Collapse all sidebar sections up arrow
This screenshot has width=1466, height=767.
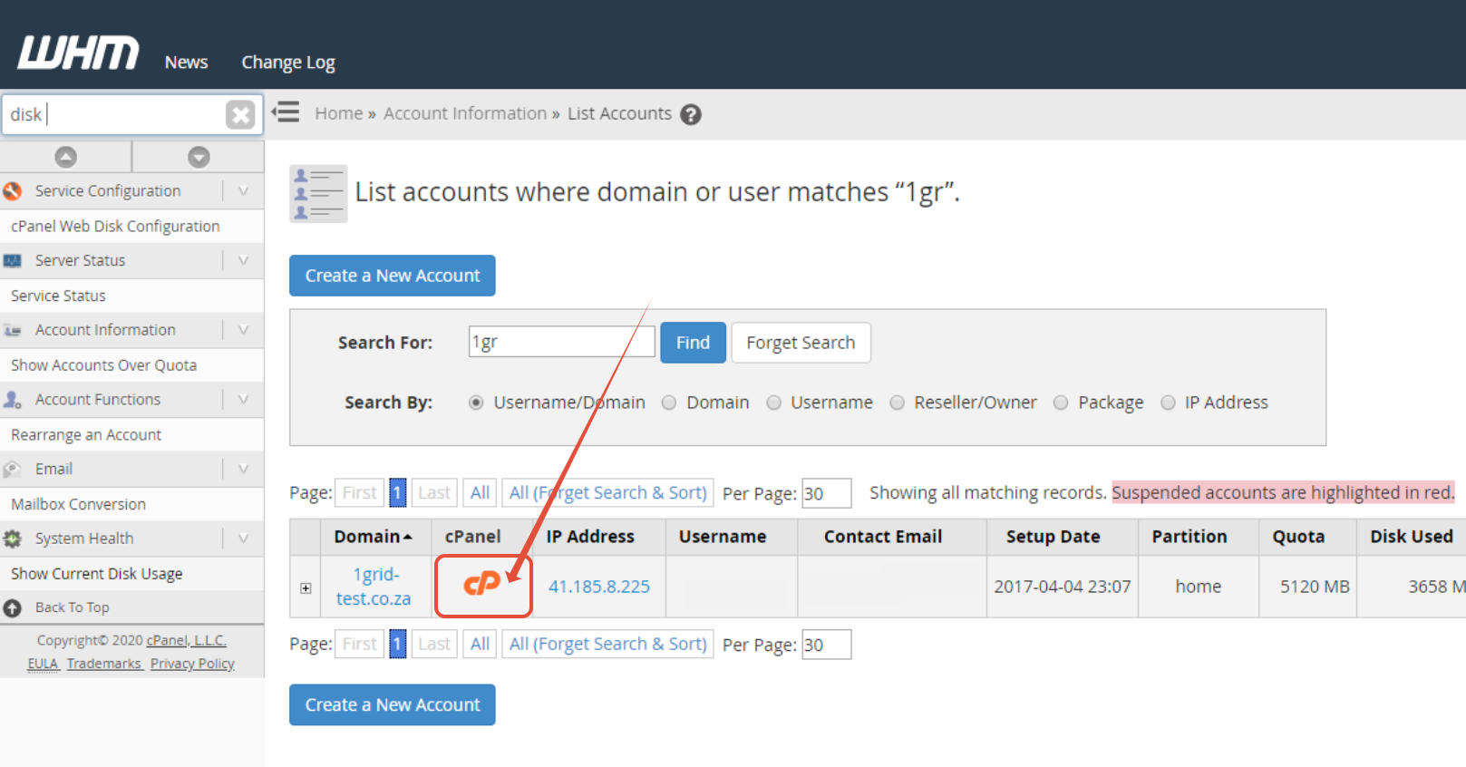(x=66, y=157)
